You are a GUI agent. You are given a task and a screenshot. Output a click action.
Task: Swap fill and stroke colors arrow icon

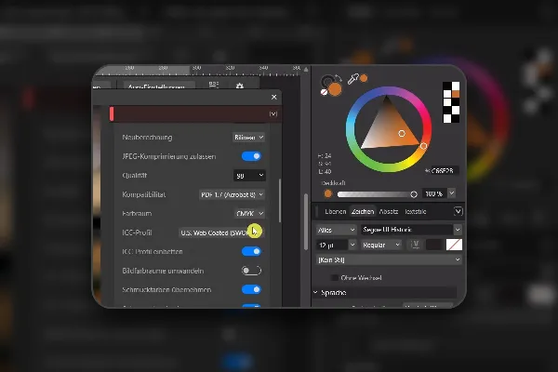coord(338,78)
